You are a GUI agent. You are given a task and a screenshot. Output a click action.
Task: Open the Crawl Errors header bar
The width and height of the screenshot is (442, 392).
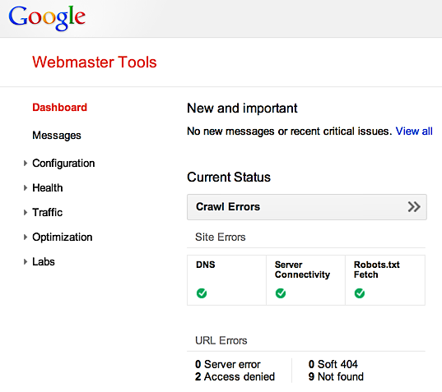[x=307, y=207]
